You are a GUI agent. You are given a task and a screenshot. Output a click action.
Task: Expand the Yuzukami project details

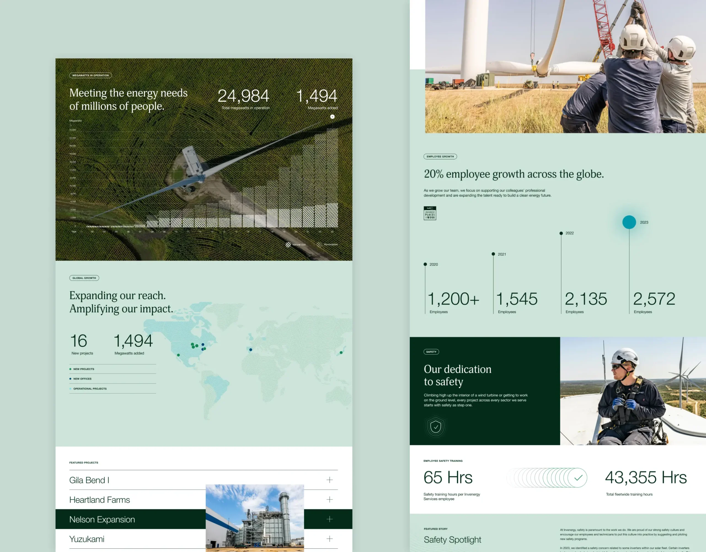click(330, 539)
